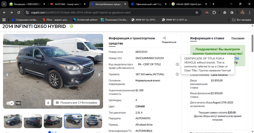Click Показать все 13 Фотографии button
The height and width of the screenshot is (133, 254).
pyautogui.click(x=77, y=103)
